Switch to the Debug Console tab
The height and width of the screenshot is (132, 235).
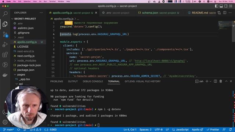tap(93, 81)
